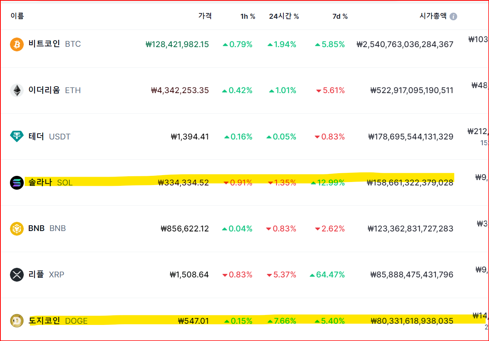489x341 pixels.
Task: Click Bitcoin's 7d change 5.85%
Action: point(330,44)
